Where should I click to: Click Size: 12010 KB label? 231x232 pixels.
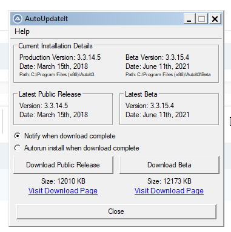(63, 181)
